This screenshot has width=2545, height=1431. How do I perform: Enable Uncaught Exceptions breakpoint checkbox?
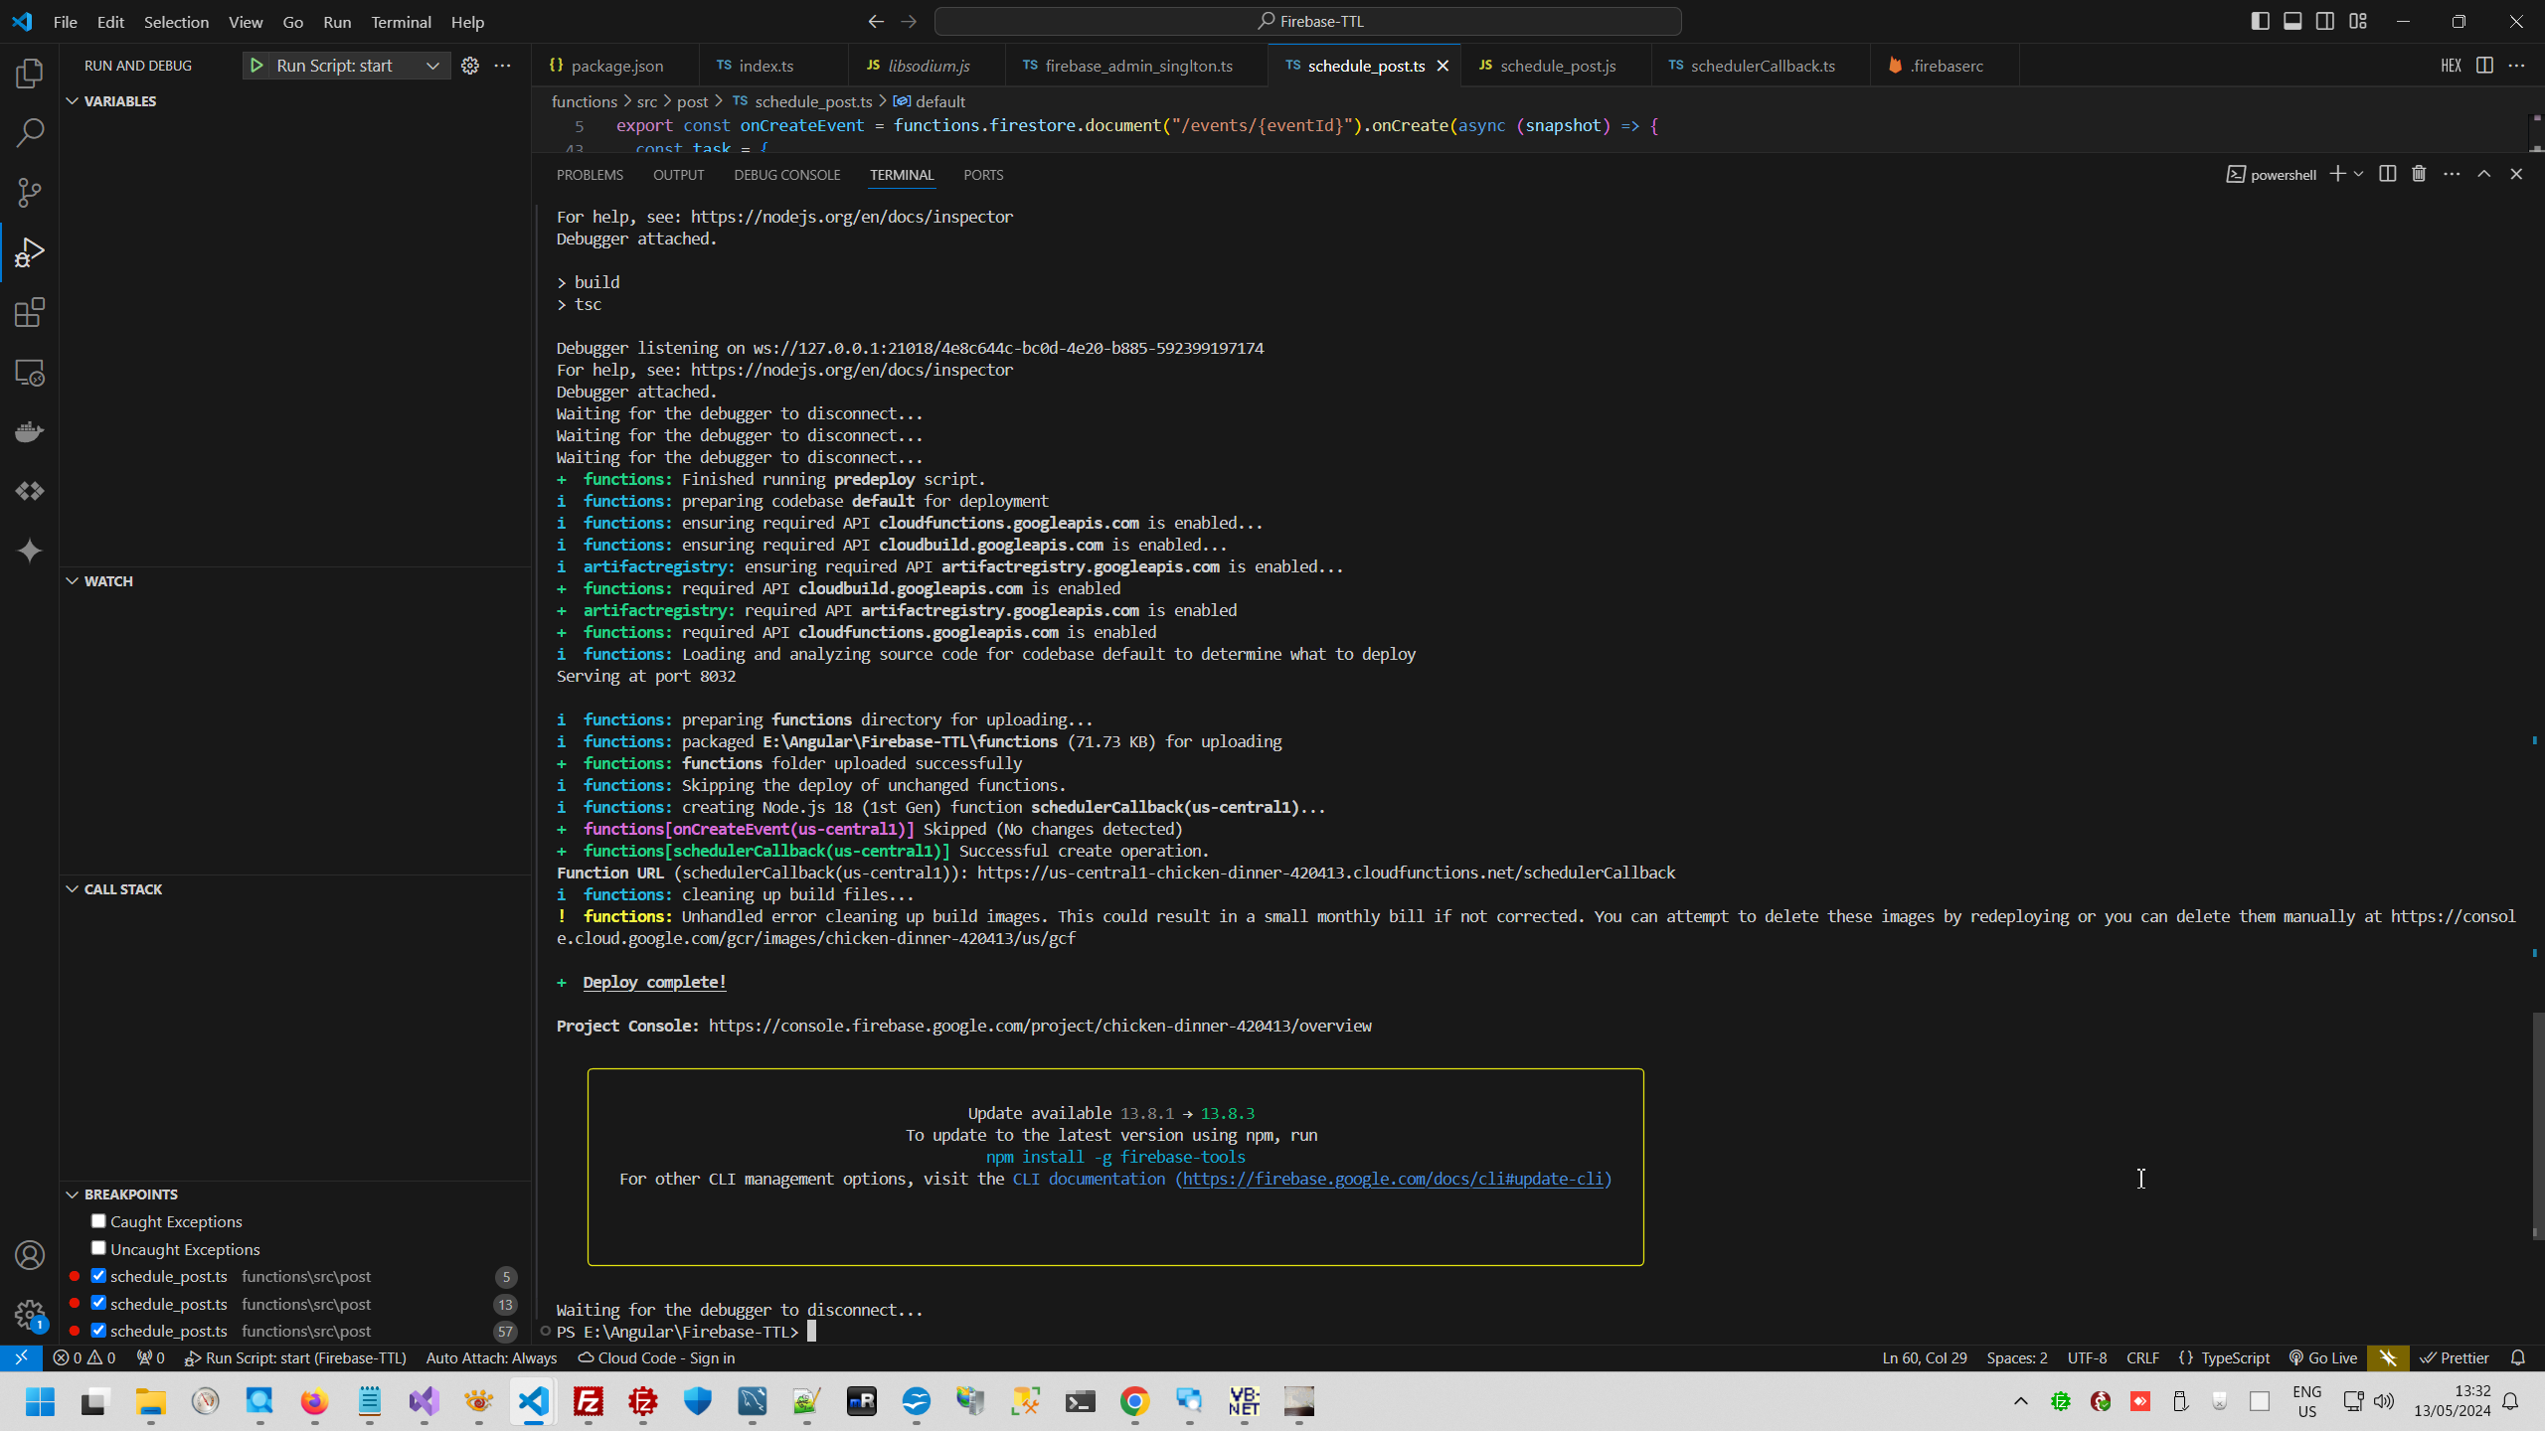pos(98,1248)
